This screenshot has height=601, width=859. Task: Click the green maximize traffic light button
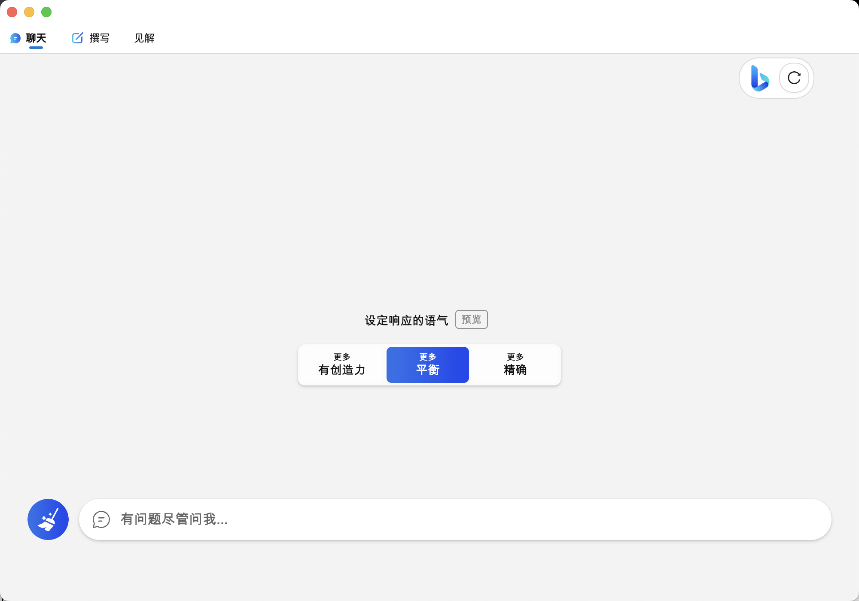click(46, 12)
